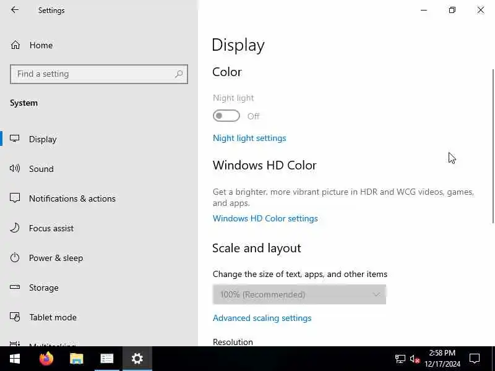Click the System category heading
Viewport: 495px width, 371px height.
24,103
